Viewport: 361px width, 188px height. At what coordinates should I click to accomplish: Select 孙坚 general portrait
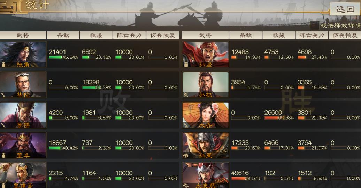click(205, 55)
